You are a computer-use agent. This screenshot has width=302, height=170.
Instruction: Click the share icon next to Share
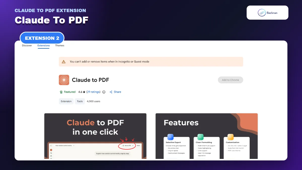[111, 92]
